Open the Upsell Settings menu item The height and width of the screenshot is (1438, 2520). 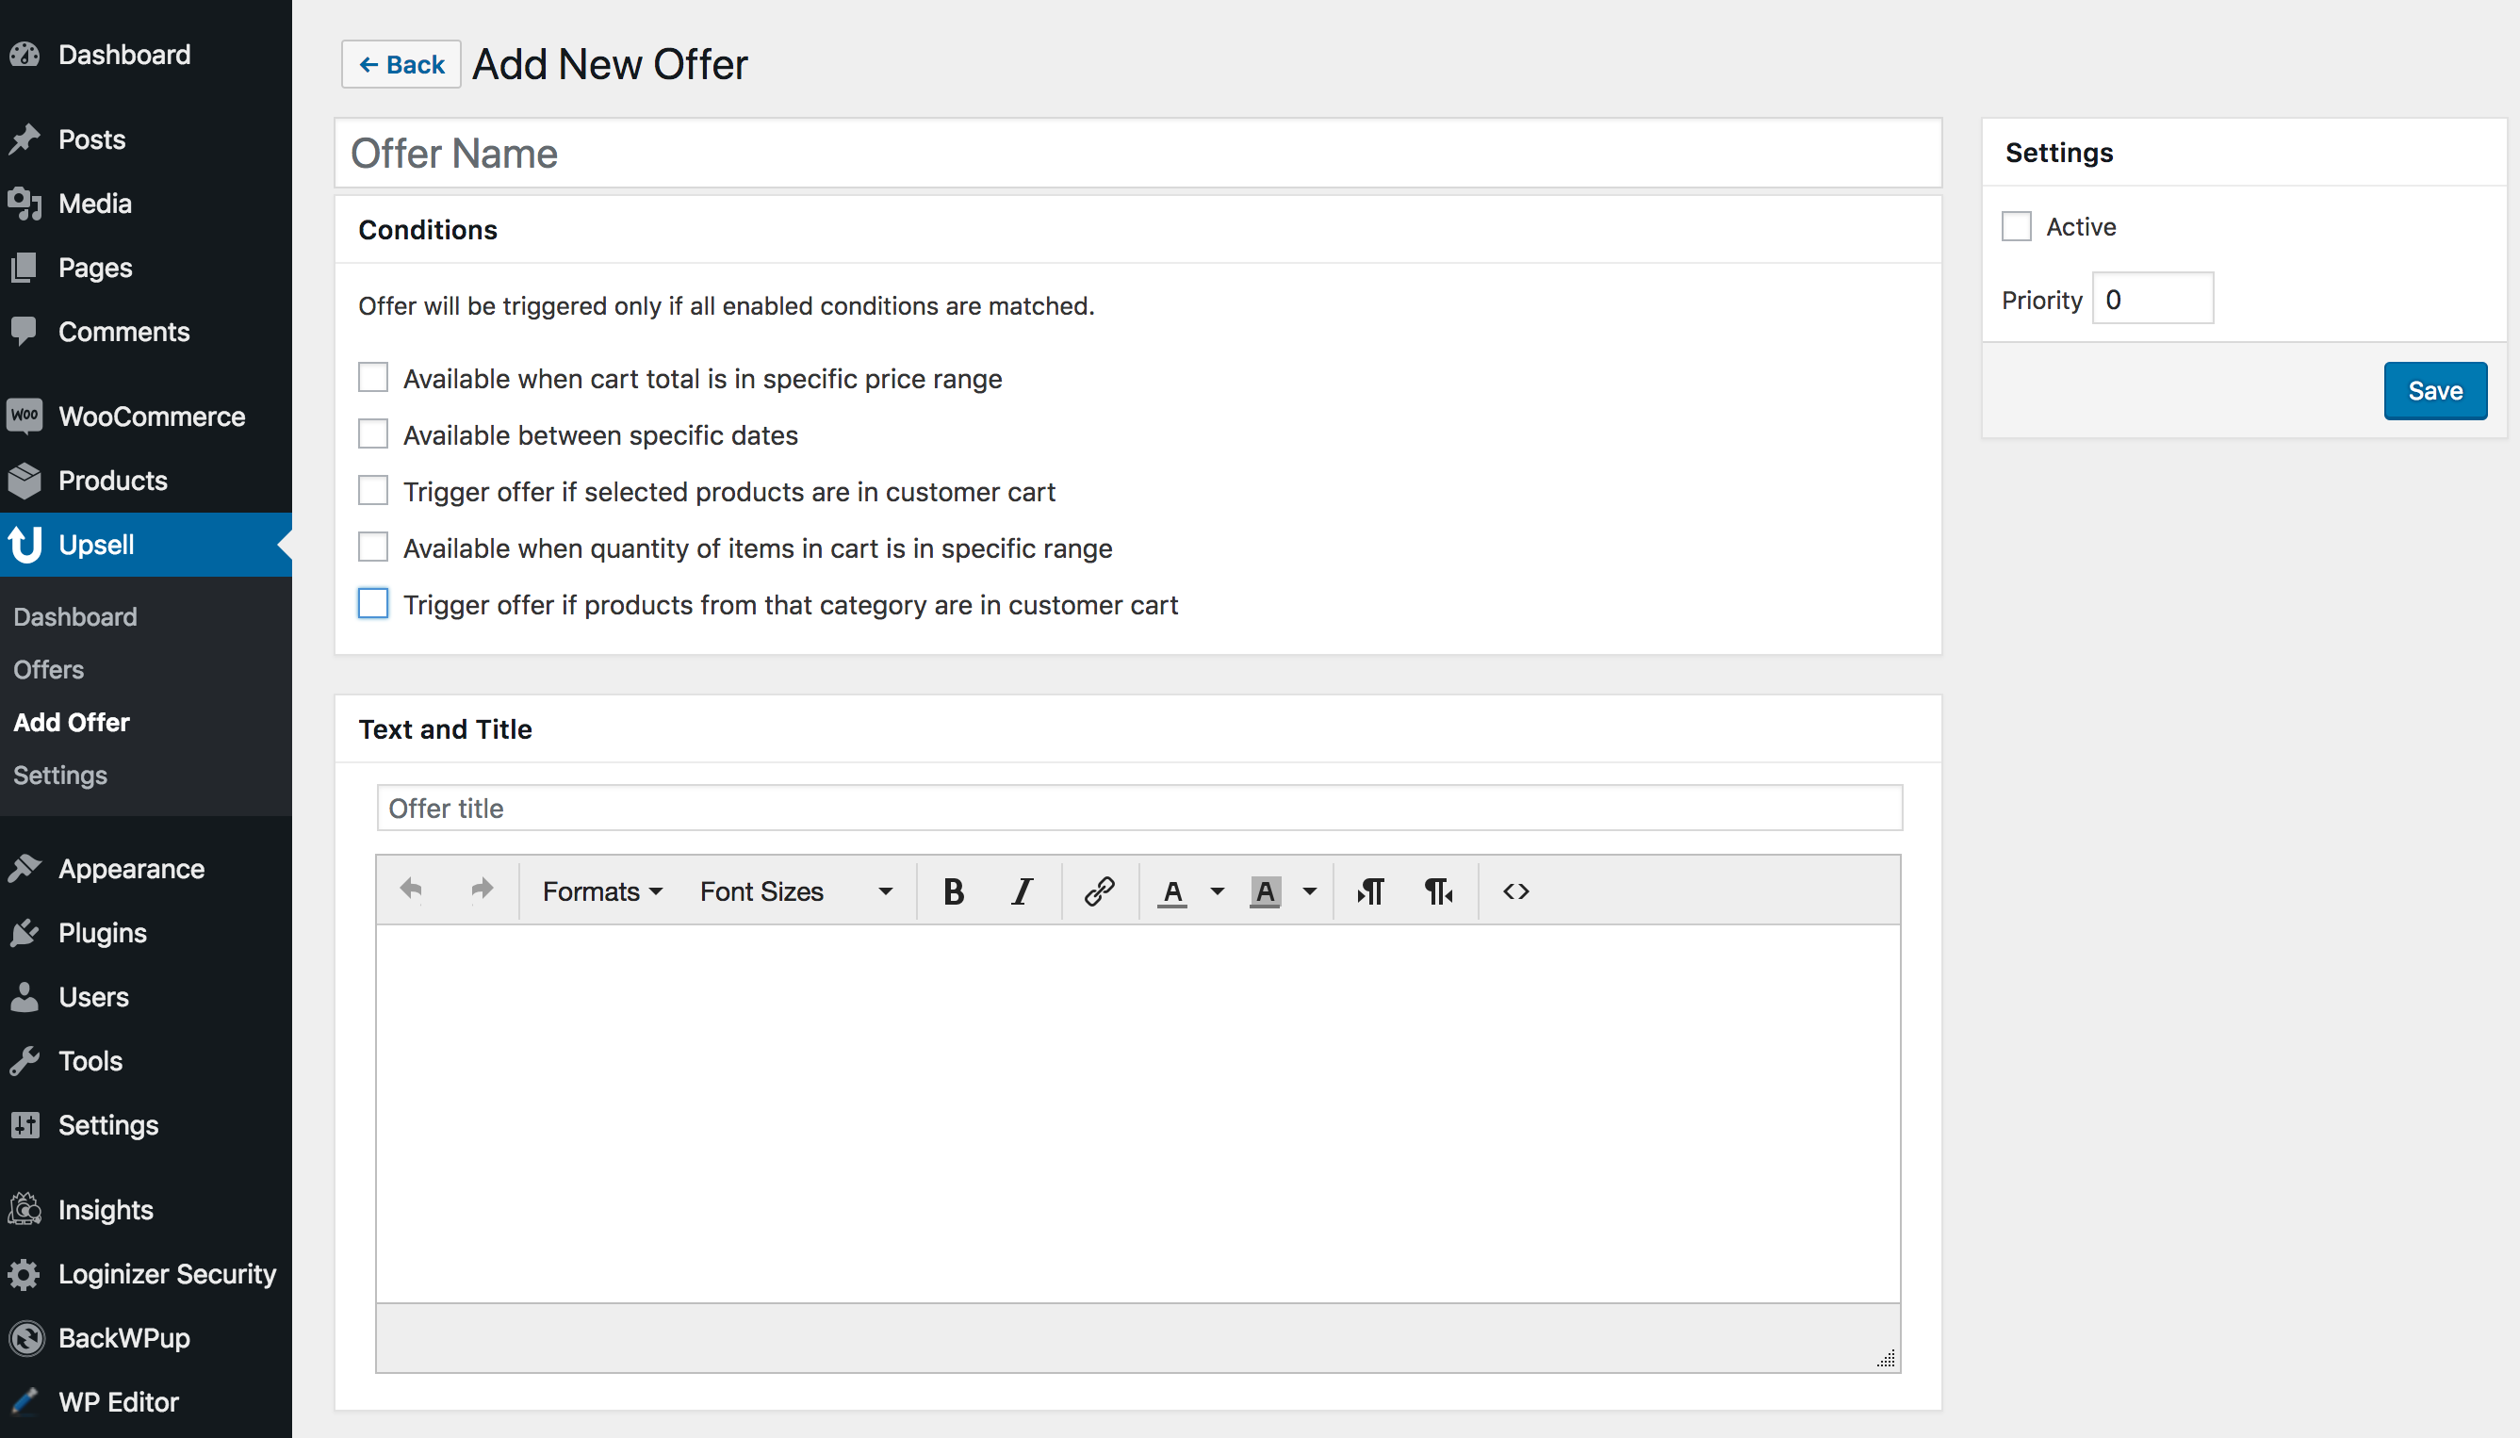(58, 776)
